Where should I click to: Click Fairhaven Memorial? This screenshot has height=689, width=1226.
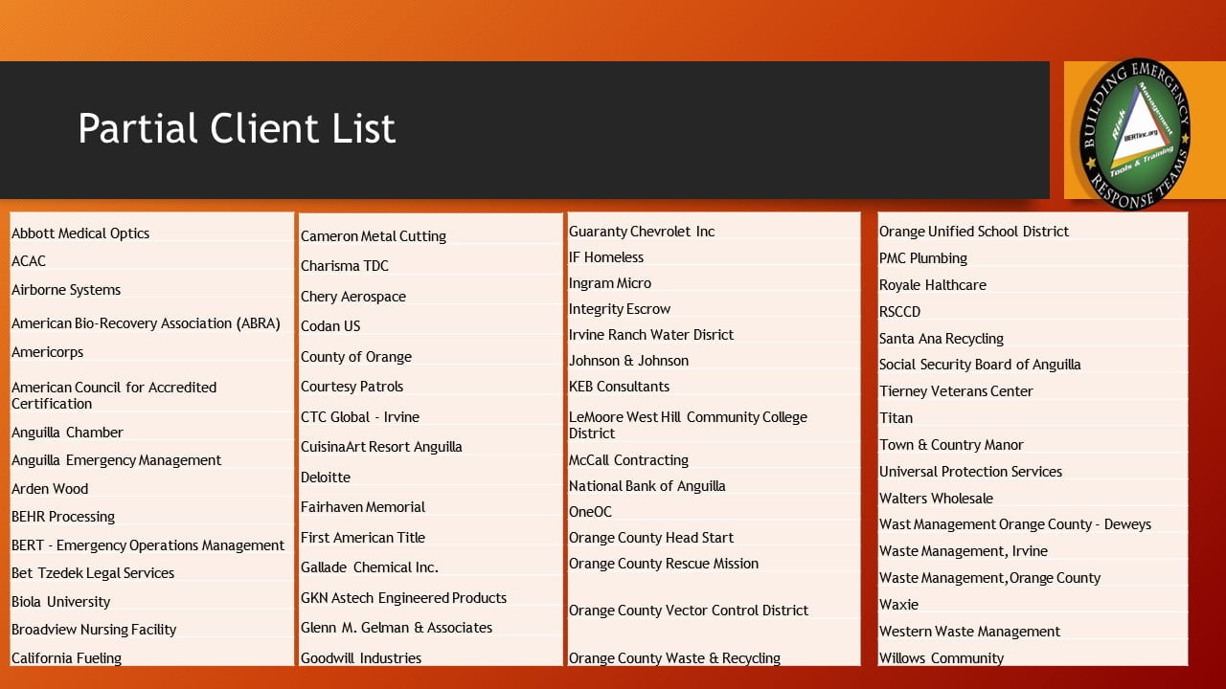pyautogui.click(x=363, y=507)
